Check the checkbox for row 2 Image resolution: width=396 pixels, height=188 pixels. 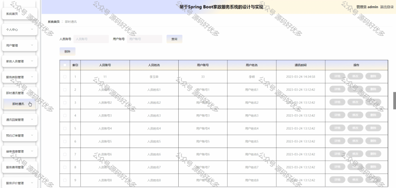[65, 90]
